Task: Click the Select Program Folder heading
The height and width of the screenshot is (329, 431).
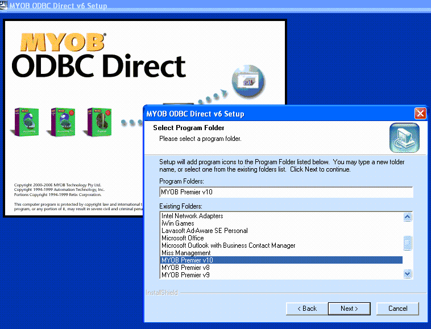Action: [189, 128]
